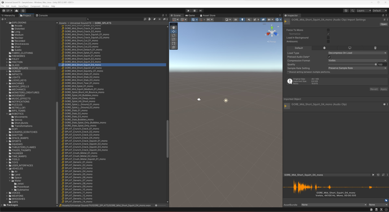Screen dimensions: 389x212
Task: Toggle scene visibility hidden-objects icon
Action: pos(263,19)
